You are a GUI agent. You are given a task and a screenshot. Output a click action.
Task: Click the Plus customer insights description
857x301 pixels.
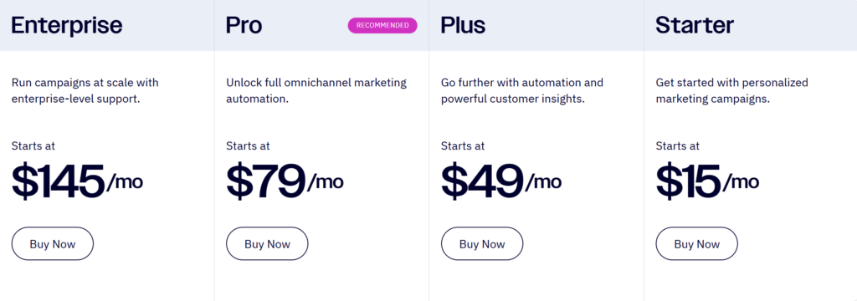pos(522,91)
